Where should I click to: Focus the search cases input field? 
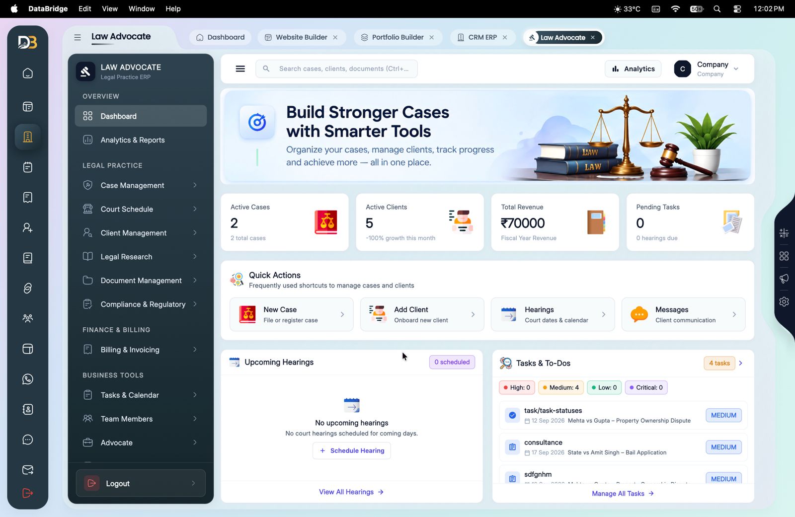point(336,69)
